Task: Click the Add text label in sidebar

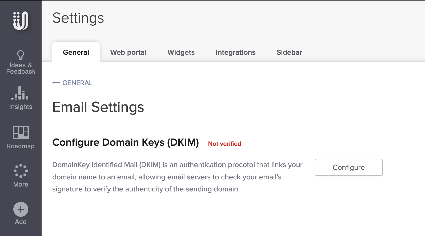Action: [21, 222]
